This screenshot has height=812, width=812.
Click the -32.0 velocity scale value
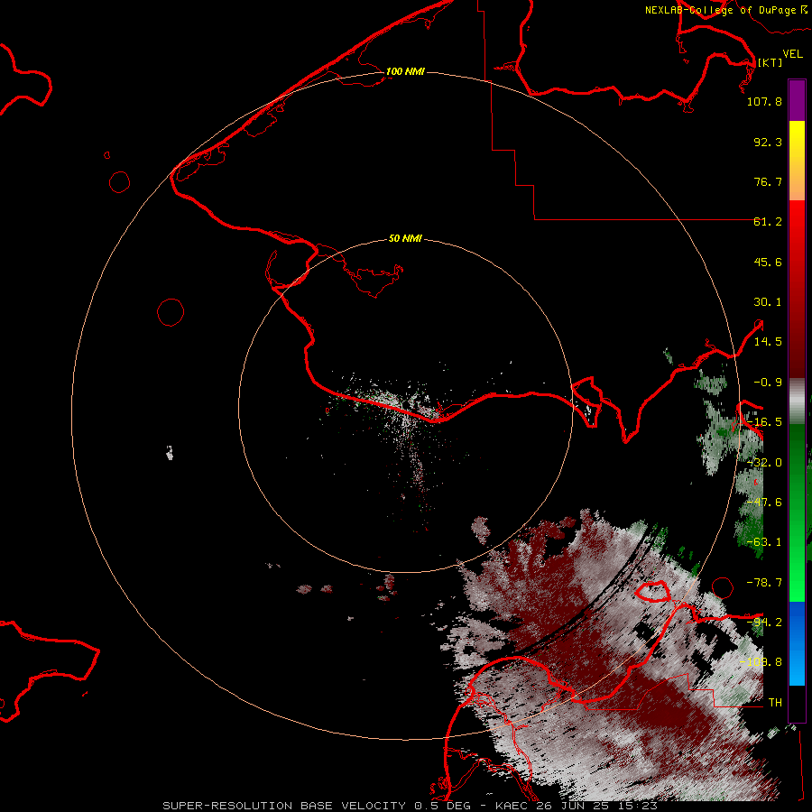point(764,463)
